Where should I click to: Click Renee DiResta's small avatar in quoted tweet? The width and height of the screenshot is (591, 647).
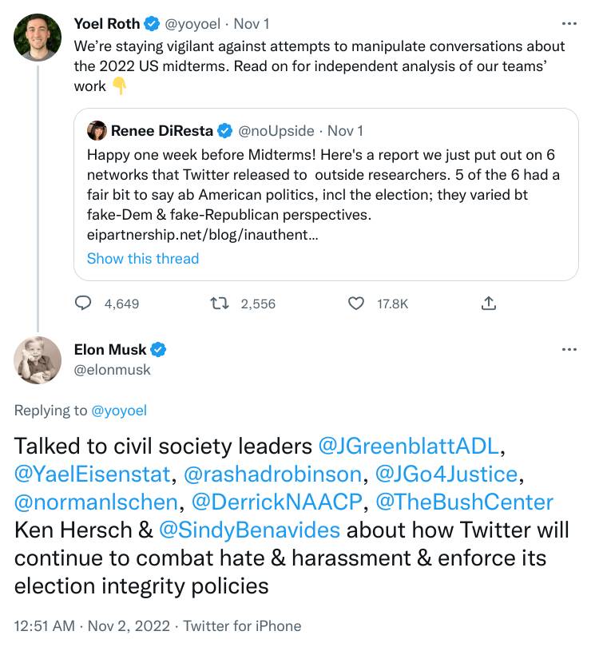pyautogui.click(x=97, y=130)
